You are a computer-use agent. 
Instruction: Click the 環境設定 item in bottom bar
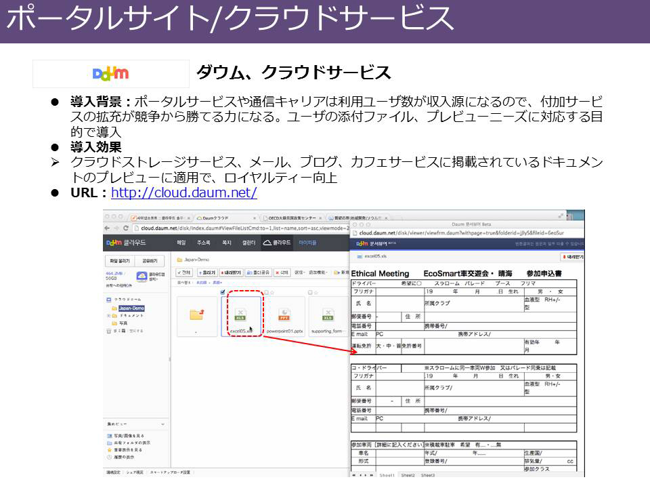click(x=113, y=472)
